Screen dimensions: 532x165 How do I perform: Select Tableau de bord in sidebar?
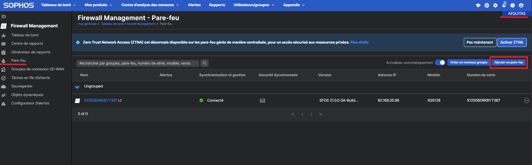(25, 35)
